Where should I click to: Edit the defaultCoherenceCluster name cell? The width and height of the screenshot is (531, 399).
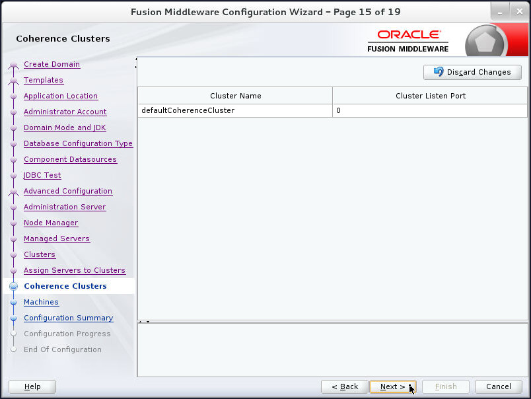point(235,110)
